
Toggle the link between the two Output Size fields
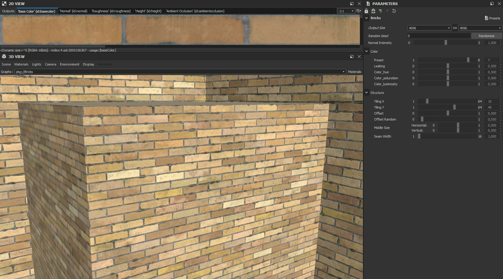(x=455, y=28)
